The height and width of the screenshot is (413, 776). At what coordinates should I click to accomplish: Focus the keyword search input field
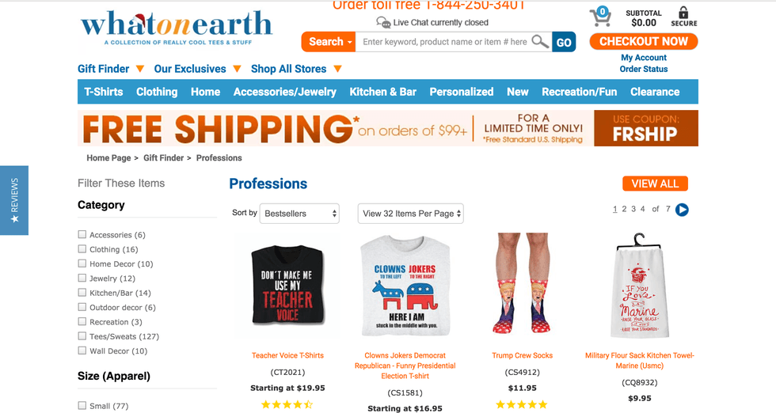(444, 42)
